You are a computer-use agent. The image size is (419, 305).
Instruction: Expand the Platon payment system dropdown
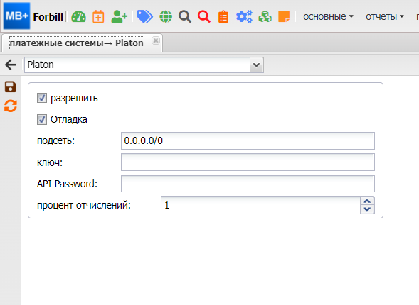257,65
